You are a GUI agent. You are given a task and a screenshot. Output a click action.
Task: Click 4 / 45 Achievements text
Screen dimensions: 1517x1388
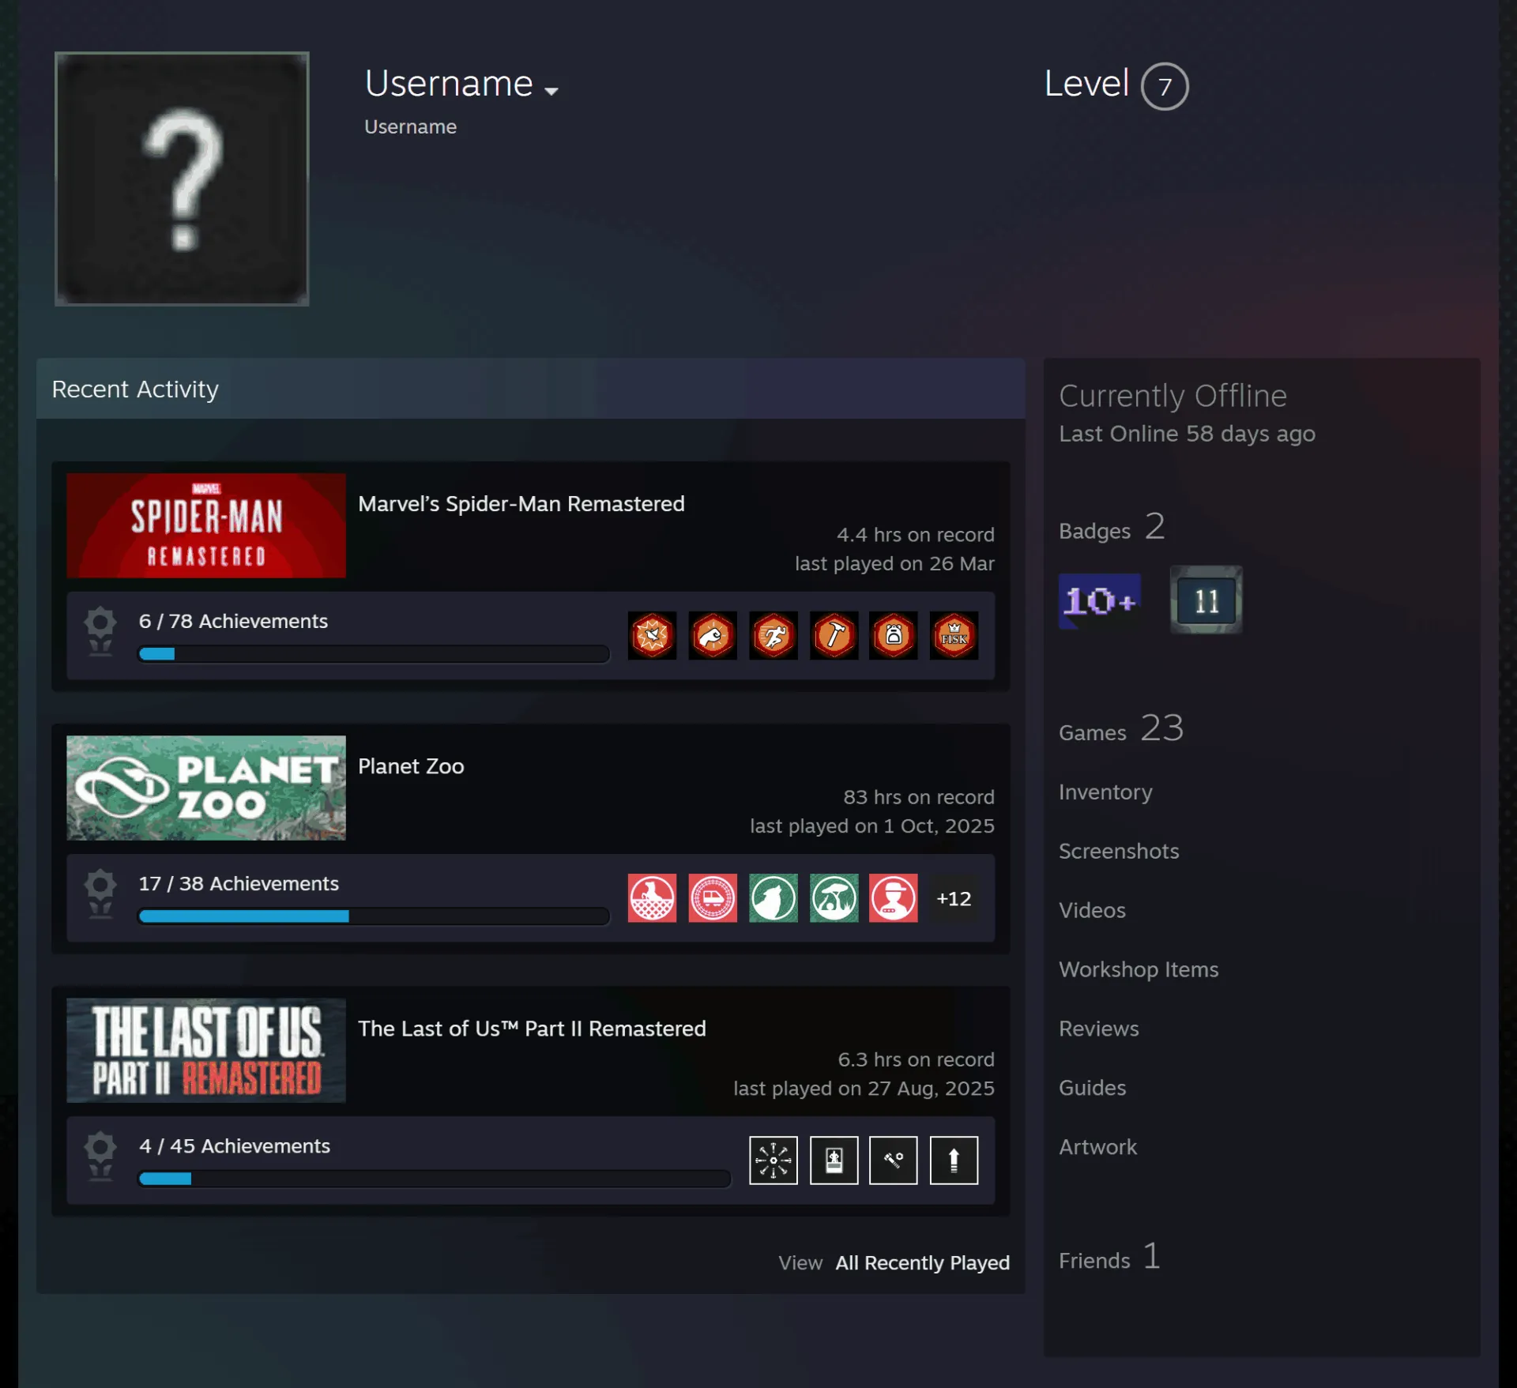(235, 1145)
